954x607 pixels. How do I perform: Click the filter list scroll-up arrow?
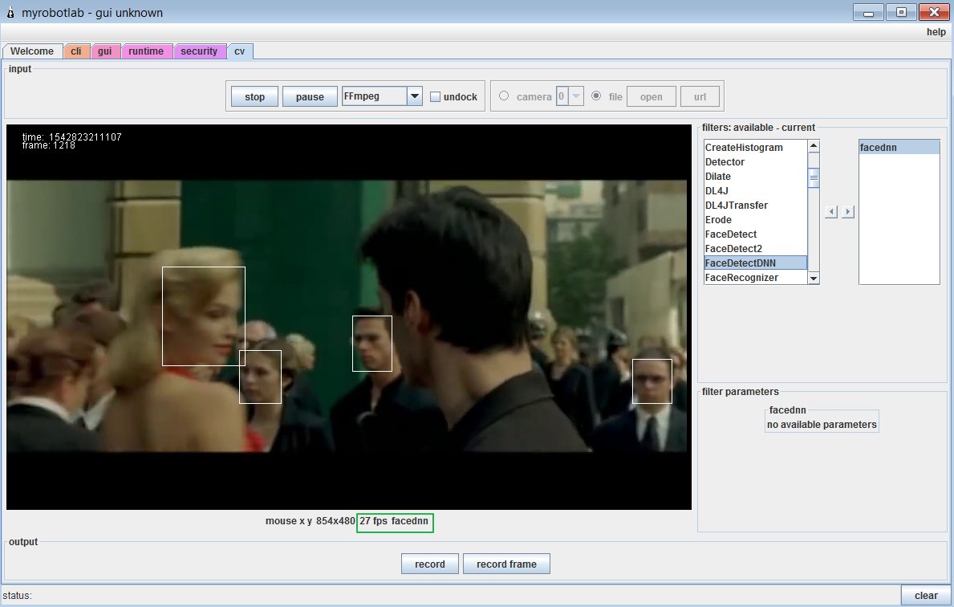814,146
